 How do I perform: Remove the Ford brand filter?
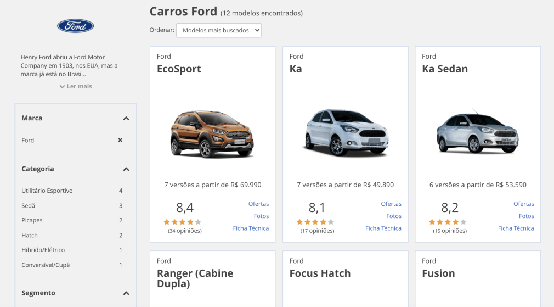coord(120,140)
